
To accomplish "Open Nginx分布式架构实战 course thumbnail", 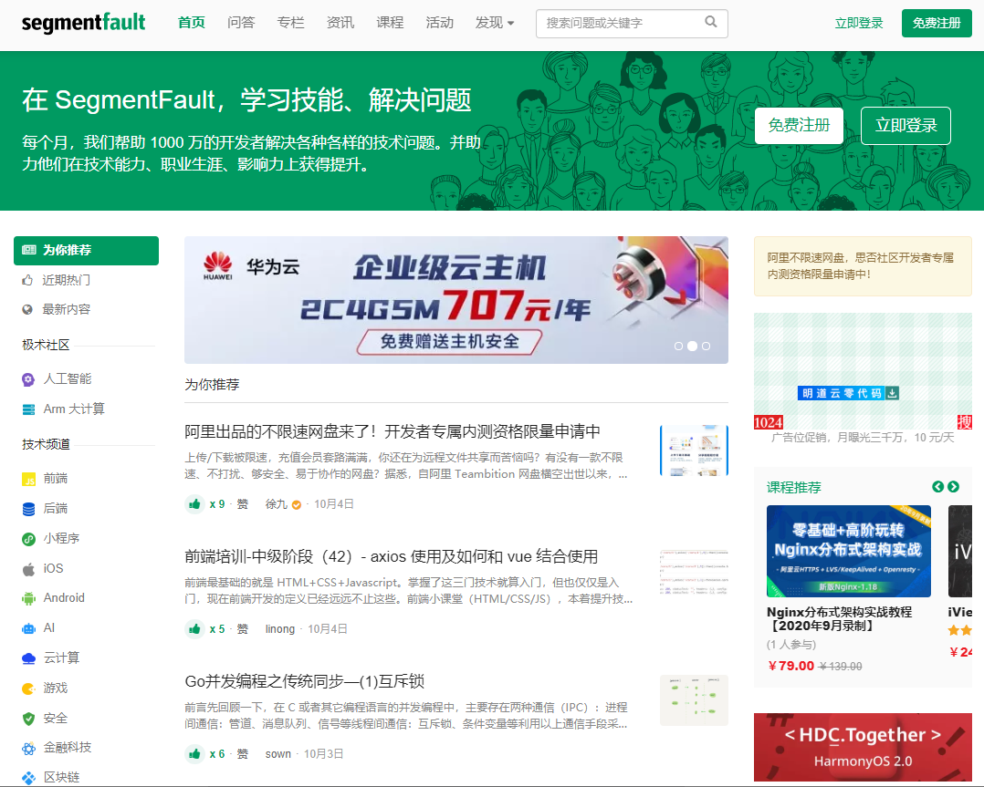I will tap(849, 551).
